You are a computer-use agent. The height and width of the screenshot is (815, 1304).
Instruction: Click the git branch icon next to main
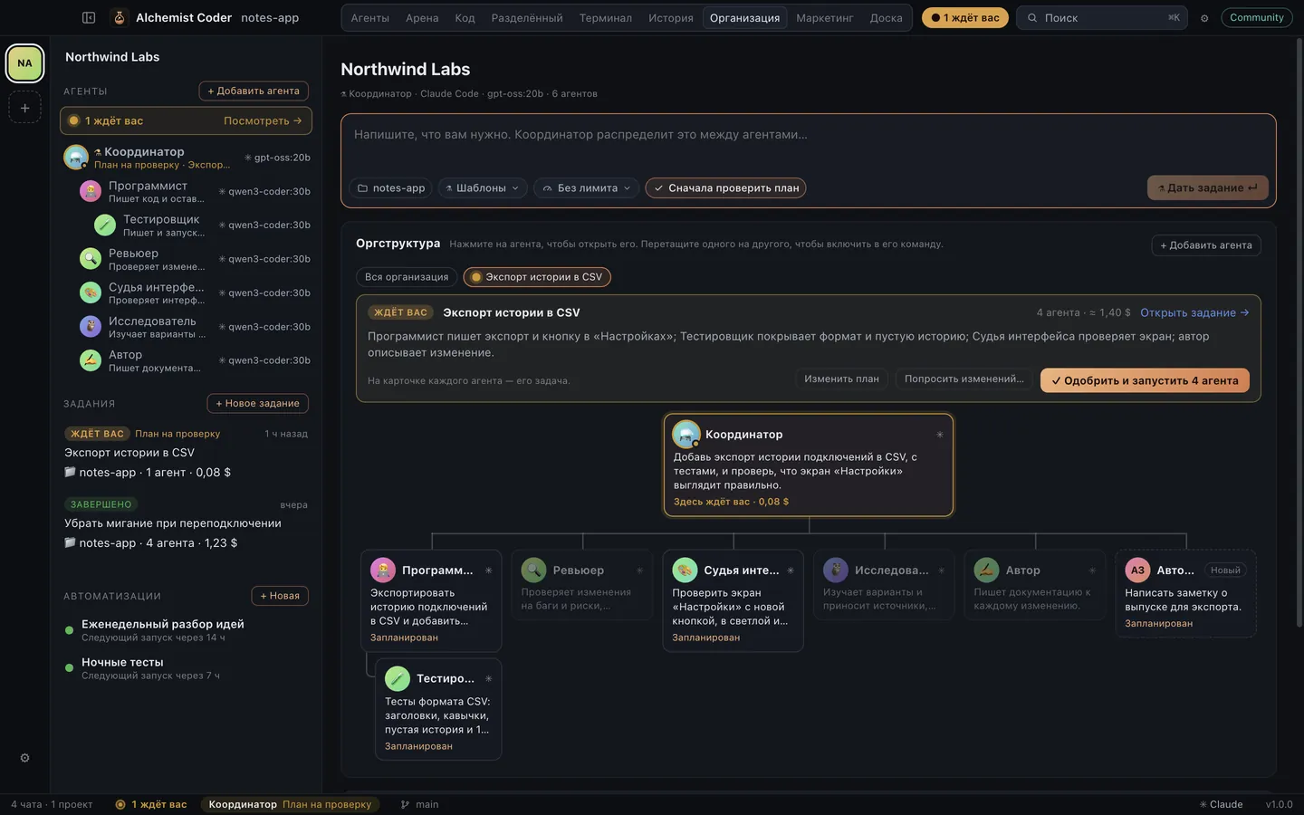pyautogui.click(x=405, y=804)
